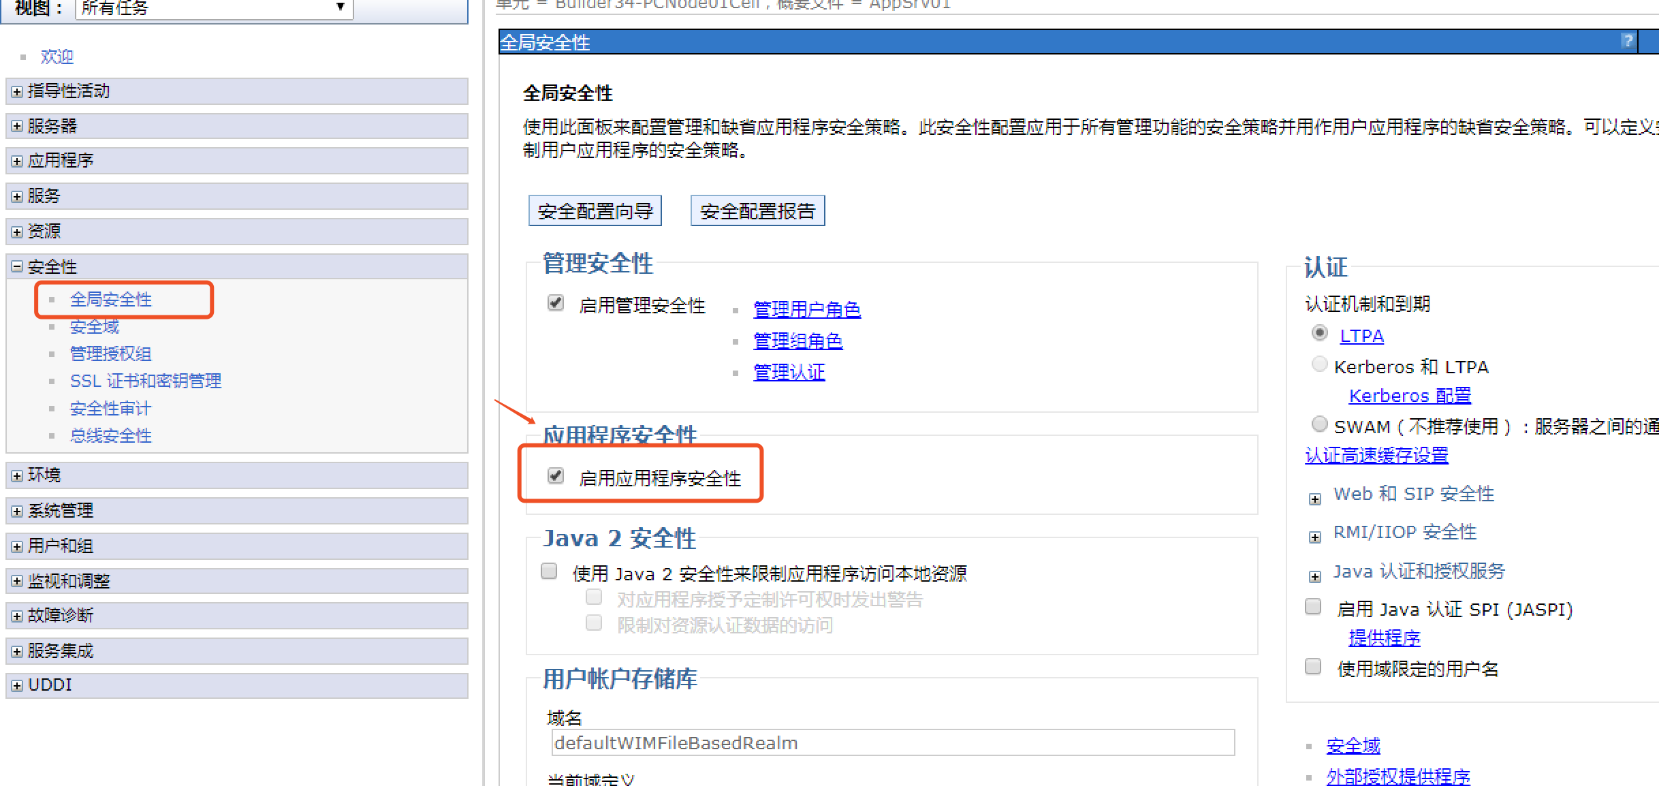The height and width of the screenshot is (786, 1659).
Task: Toggle 使用域限定的用户名 checkbox
Action: (x=1313, y=667)
